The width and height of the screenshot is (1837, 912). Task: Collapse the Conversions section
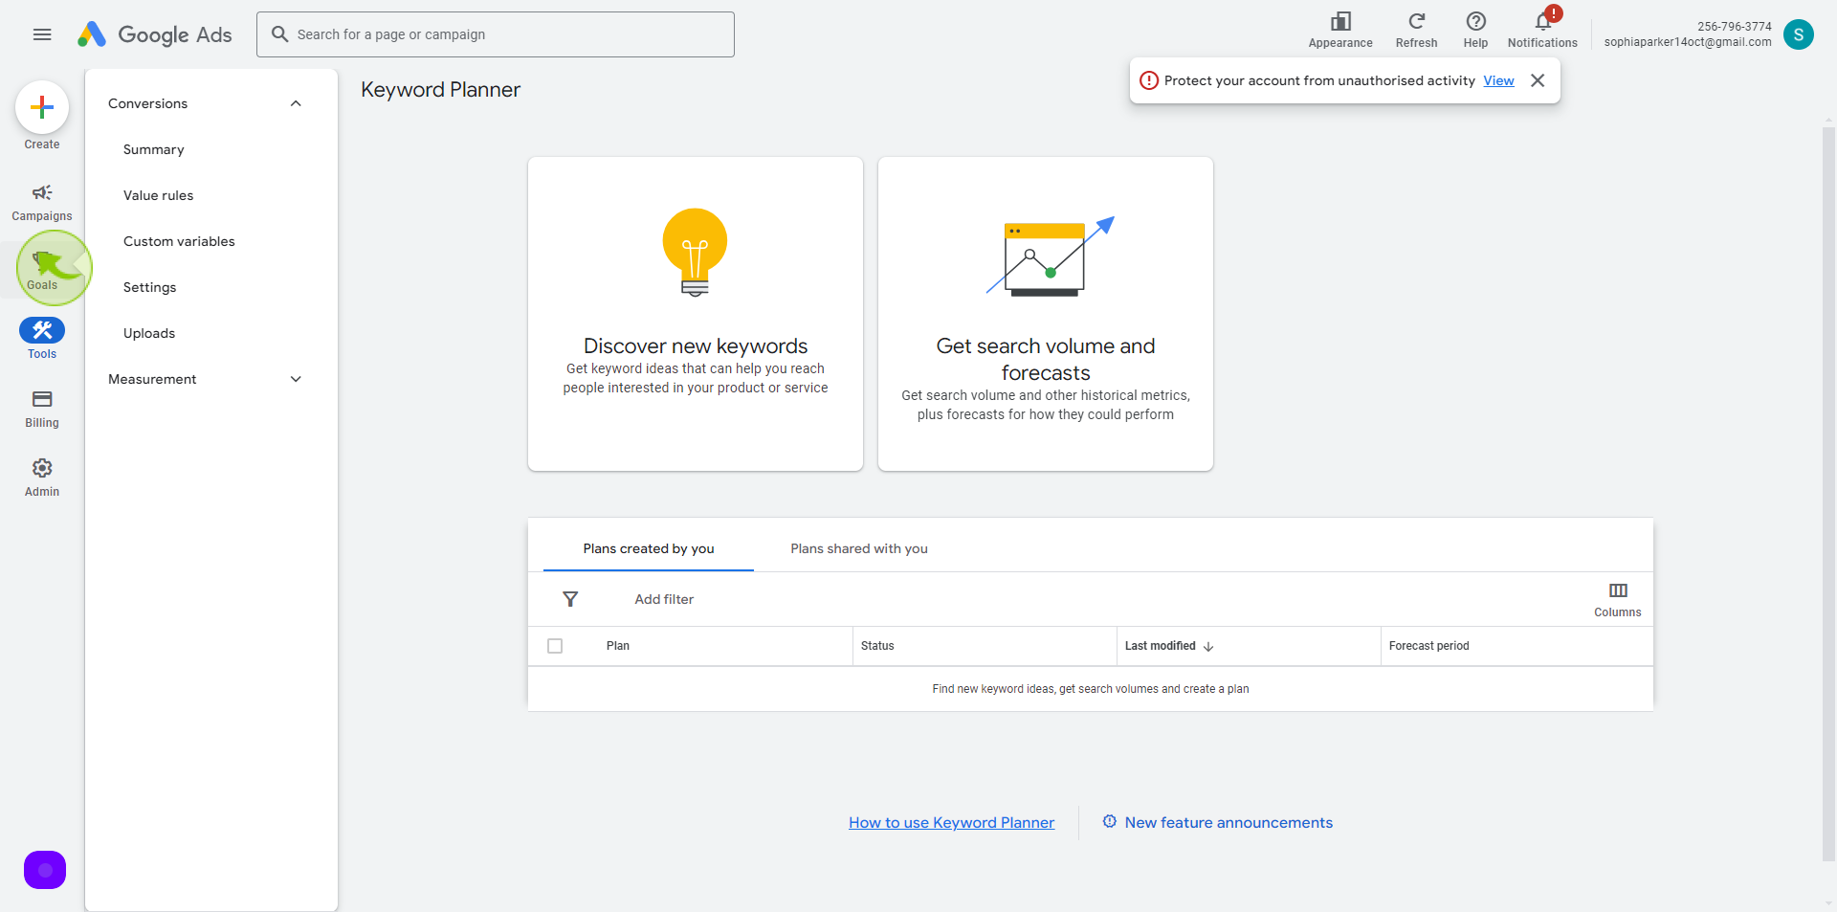[296, 103]
